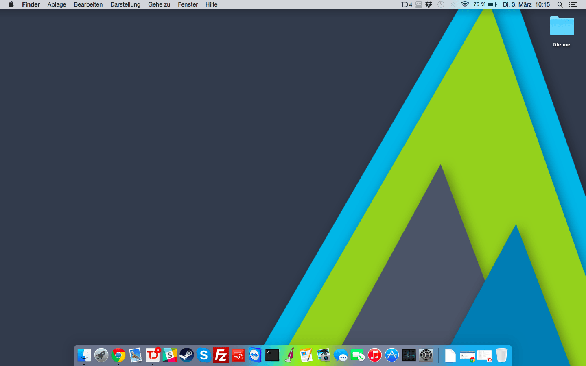This screenshot has width=586, height=366.
Task: Open Slack from the dock
Action: (170, 355)
